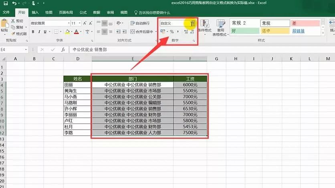Click the Undo arrow icon

[15, 4]
